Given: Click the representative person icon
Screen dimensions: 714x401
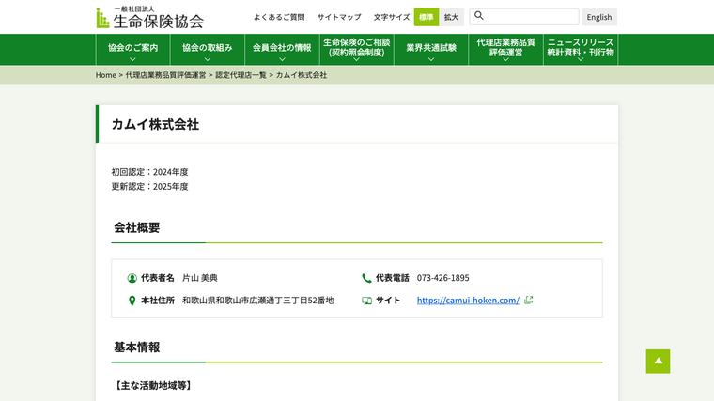Looking at the screenshot, I should tap(132, 278).
